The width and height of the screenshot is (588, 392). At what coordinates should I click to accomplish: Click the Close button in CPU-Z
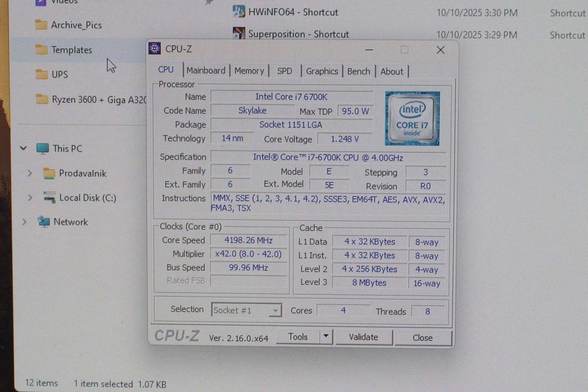[423, 338]
